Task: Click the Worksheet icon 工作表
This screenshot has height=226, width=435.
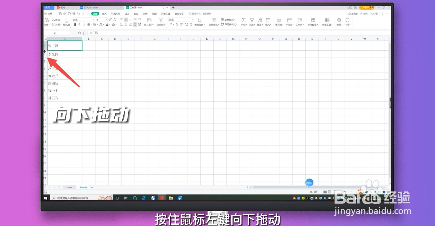Action: [x=300, y=20]
